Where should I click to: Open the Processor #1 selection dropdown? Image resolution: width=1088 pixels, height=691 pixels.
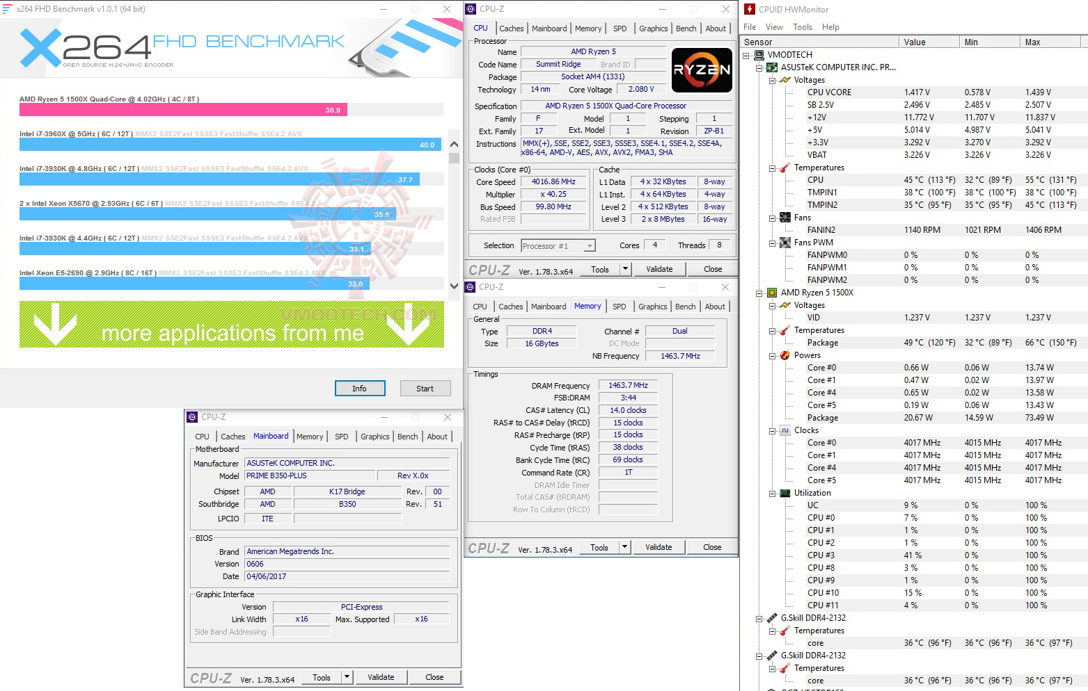point(588,245)
